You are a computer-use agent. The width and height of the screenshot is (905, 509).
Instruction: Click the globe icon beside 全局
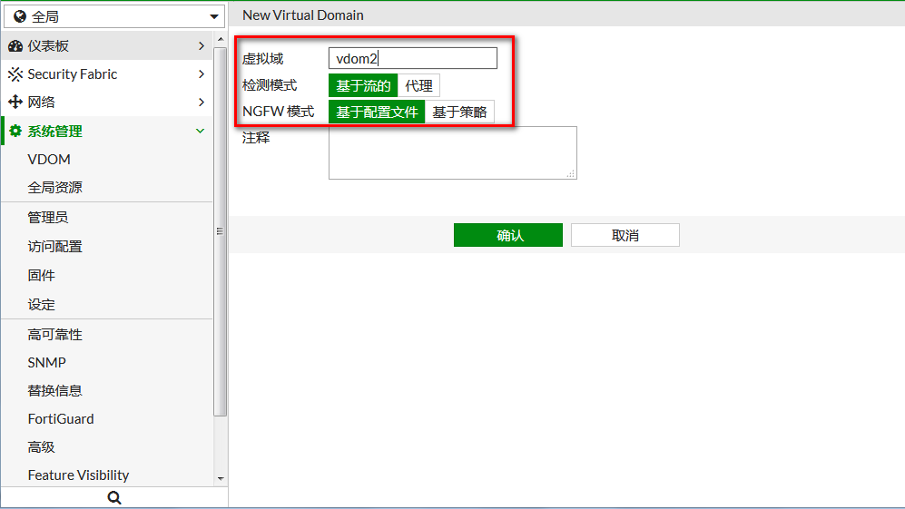20,16
